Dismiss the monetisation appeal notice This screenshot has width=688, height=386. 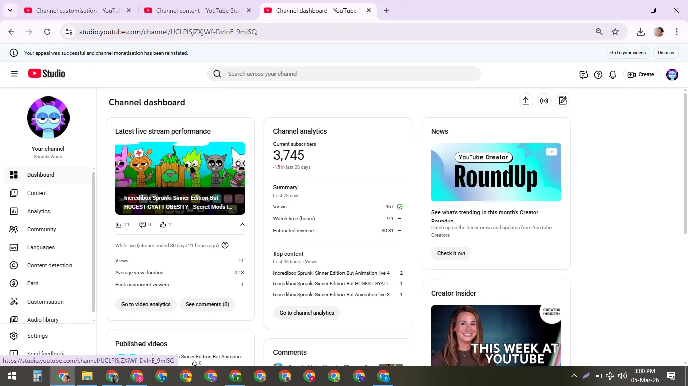pos(666,53)
